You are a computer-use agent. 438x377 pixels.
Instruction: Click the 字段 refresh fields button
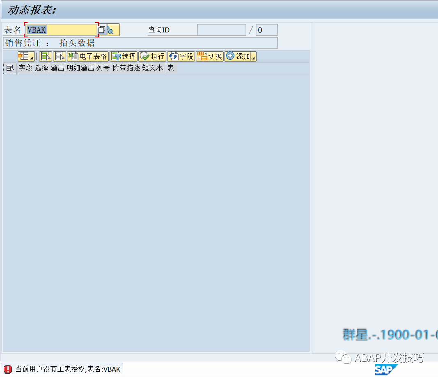click(x=181, y=56)
